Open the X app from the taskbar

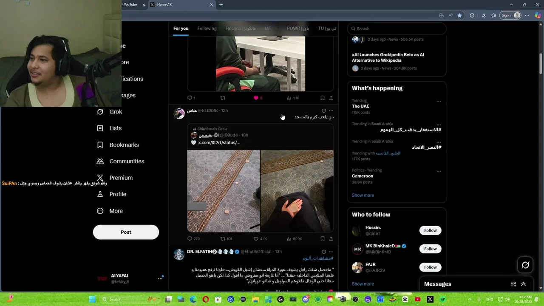[430, 299]
